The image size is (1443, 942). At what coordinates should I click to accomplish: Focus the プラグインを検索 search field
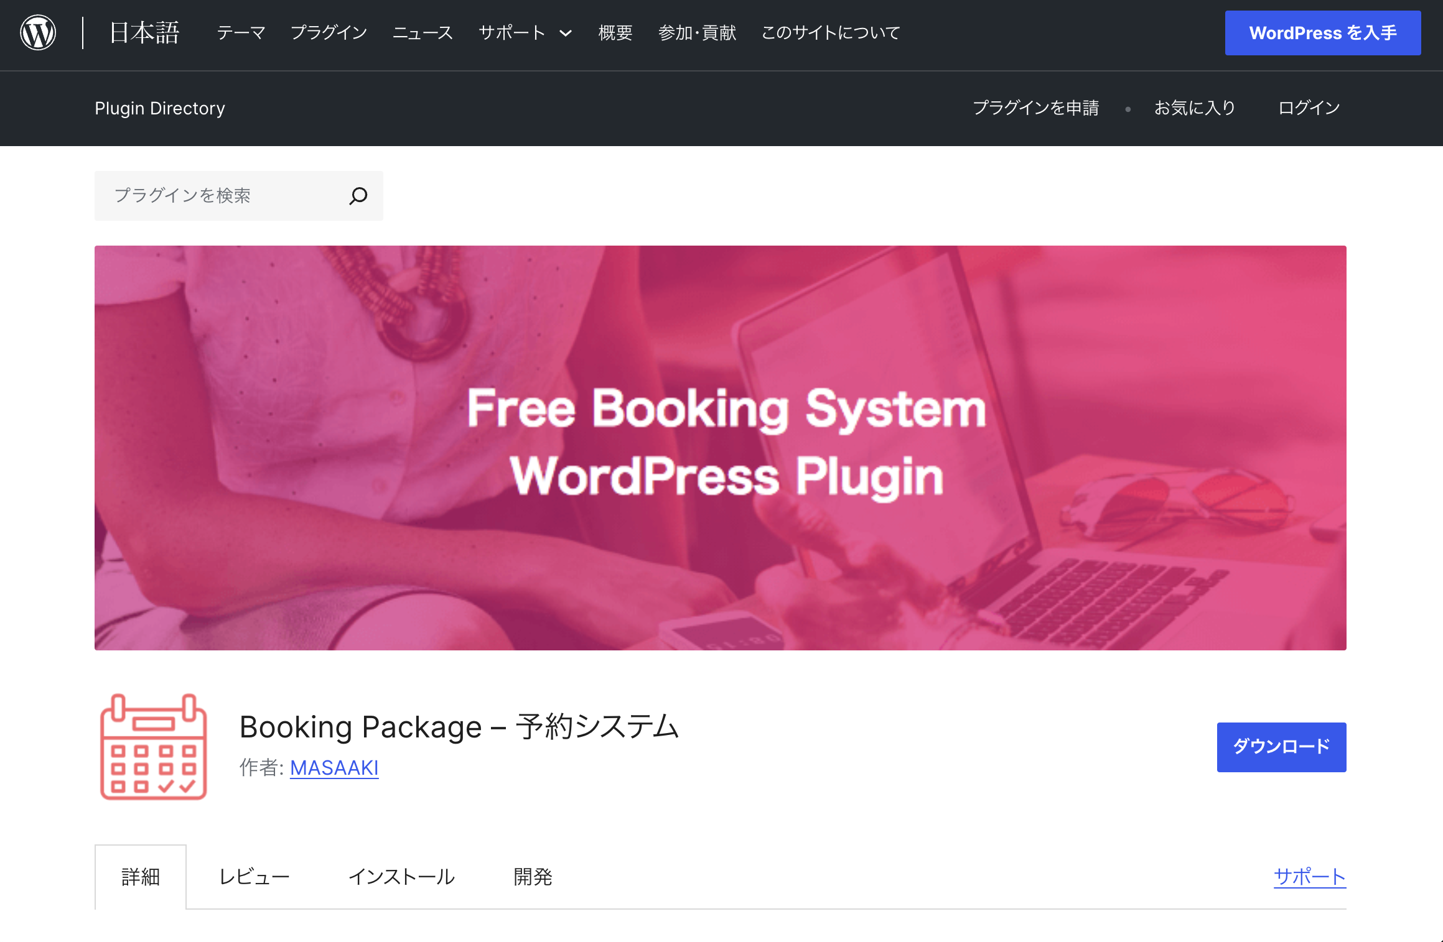point(239,196)
